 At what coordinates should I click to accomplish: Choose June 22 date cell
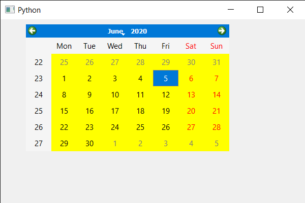[64, 127]
